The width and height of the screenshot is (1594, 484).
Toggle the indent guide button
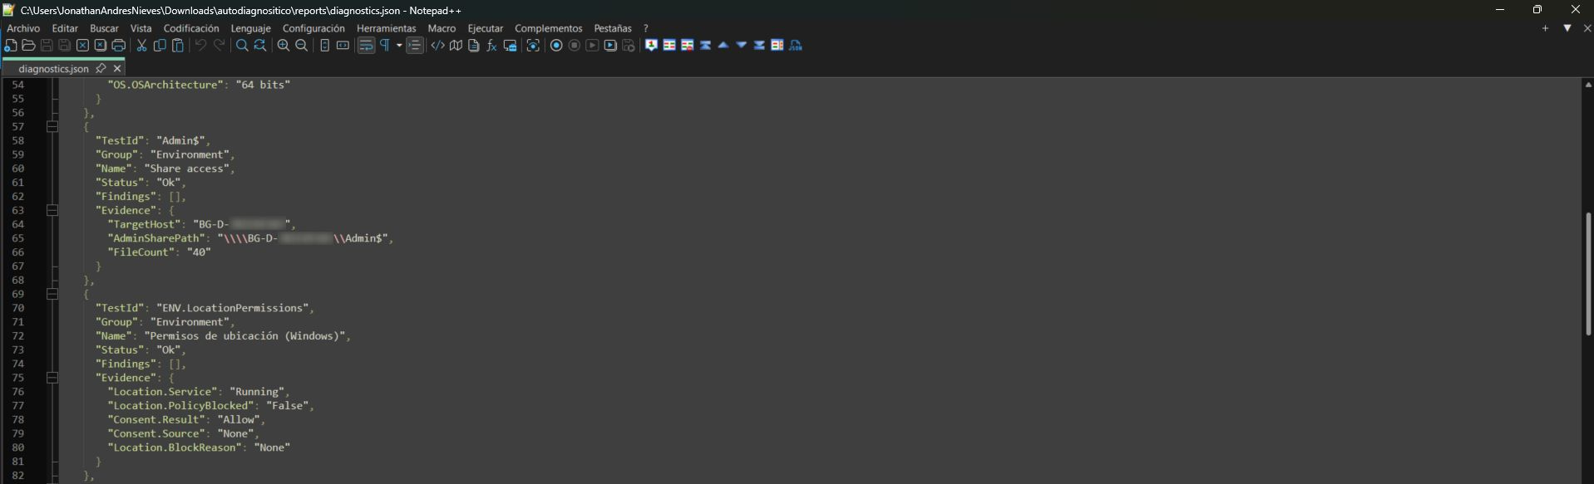415,46
